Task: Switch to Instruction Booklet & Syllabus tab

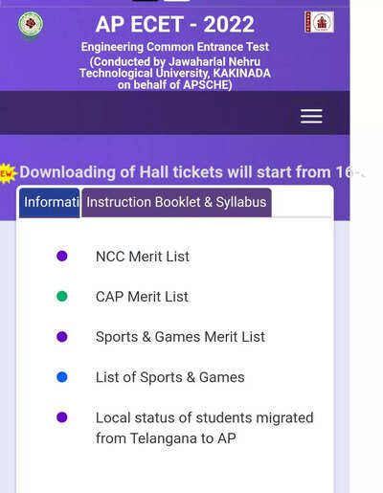Action: [x=176, y=203]
